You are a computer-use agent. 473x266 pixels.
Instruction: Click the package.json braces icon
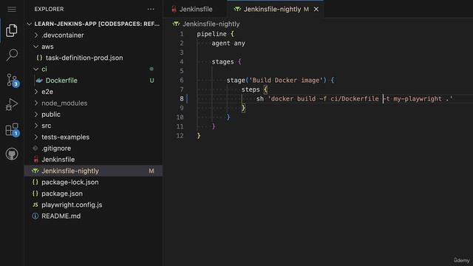click(35, 194)
